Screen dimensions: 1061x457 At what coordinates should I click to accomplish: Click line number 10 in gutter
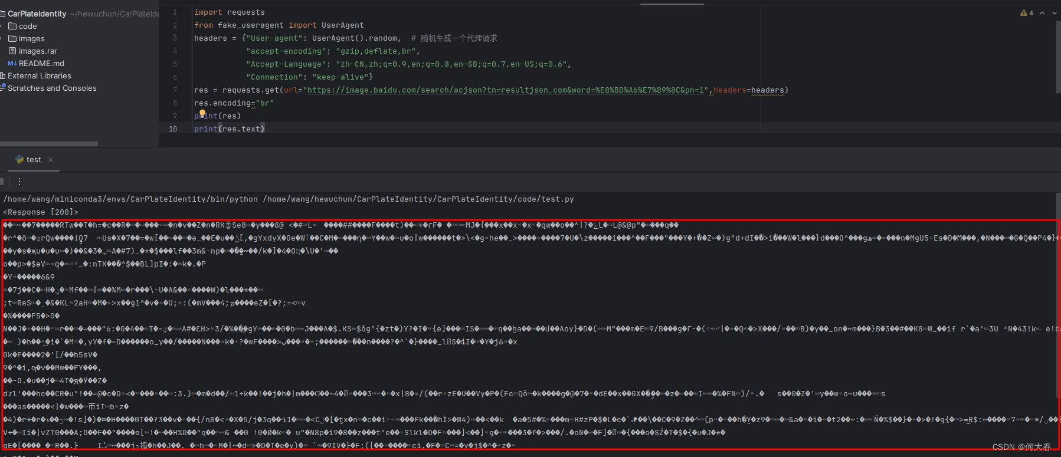coord(173,129)
